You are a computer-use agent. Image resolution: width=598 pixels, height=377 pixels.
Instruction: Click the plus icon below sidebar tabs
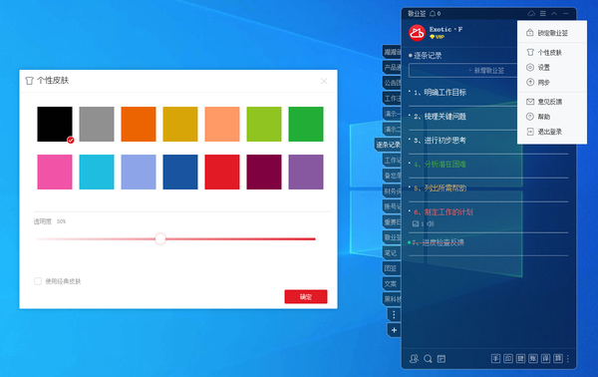click(x=394, y=330)
